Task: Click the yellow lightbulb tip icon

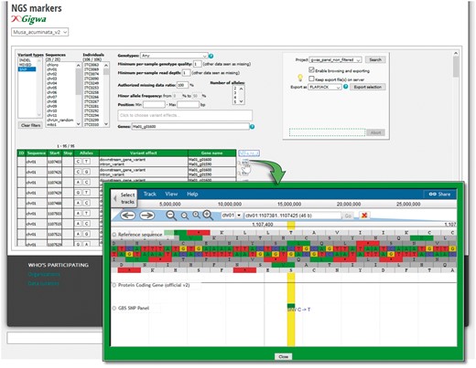Action: 300,78
